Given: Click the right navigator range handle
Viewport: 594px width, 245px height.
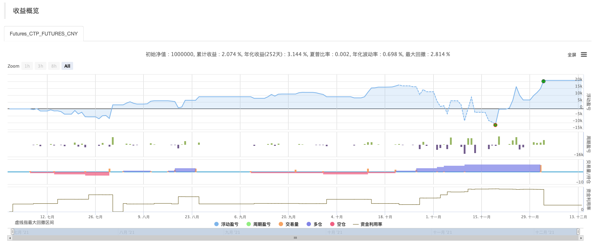Looking at the screenshot, I should [x=578, y=232].
